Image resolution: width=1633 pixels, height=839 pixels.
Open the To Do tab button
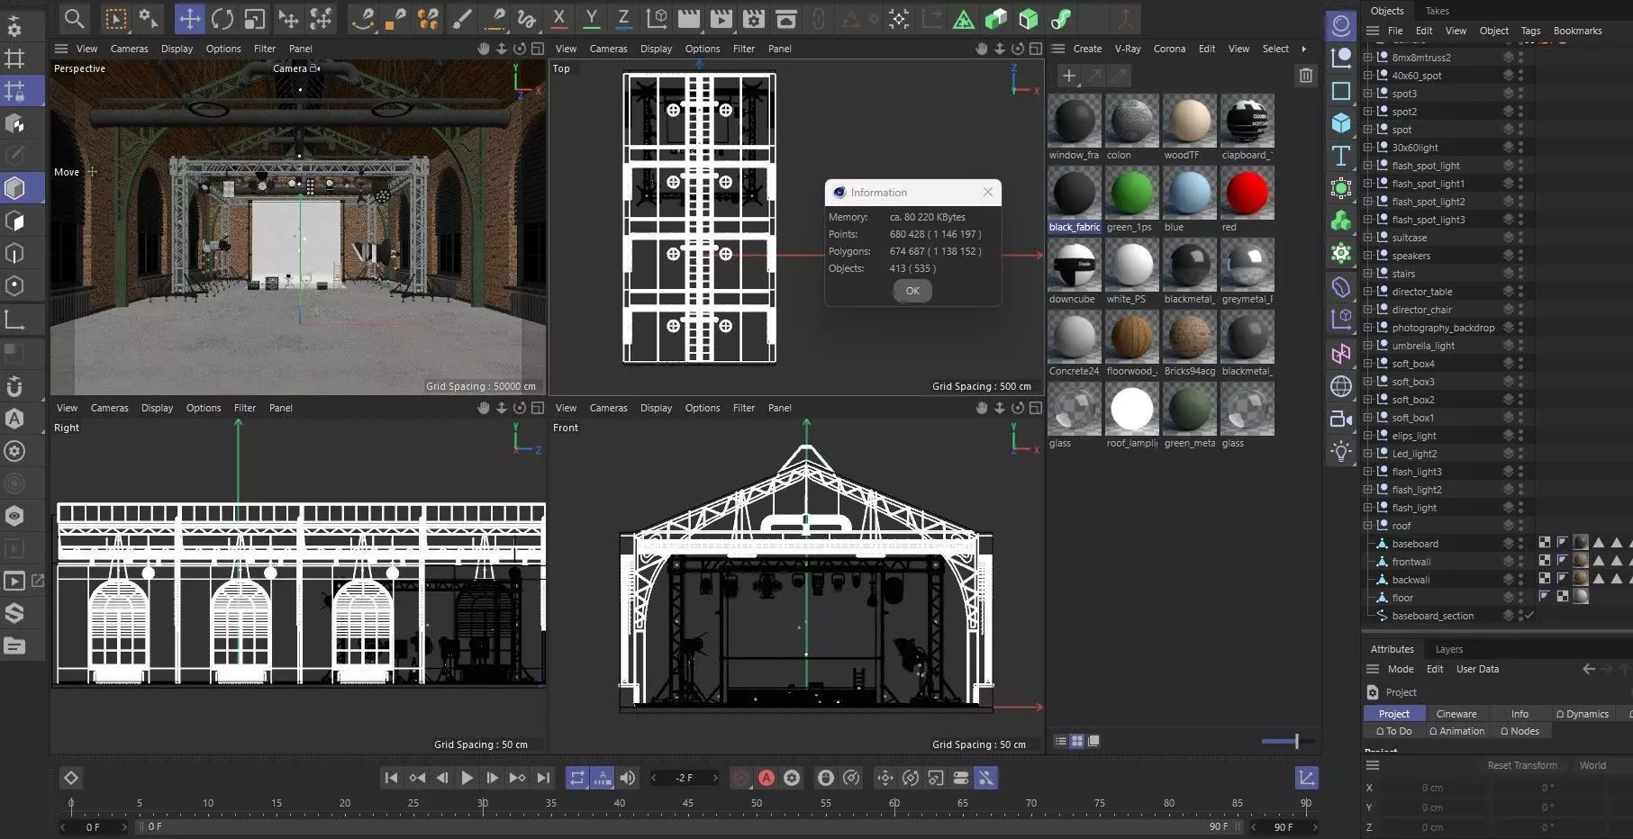(x=1394, y=731)
